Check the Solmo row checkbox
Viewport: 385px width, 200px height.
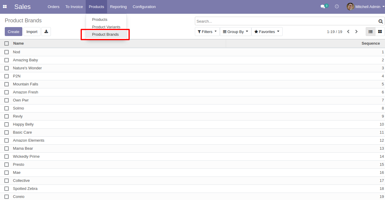click(7, 108)
